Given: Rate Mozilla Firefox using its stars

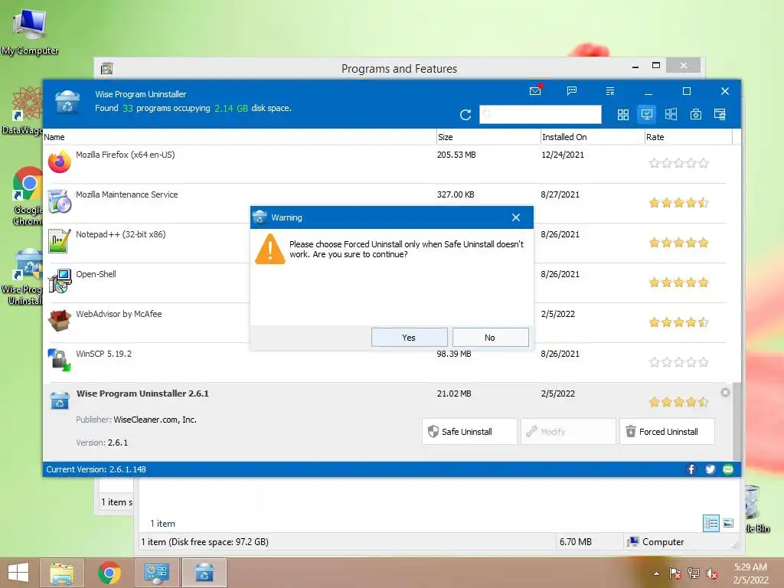Looking at the screenshot, I should pos(678,163).
